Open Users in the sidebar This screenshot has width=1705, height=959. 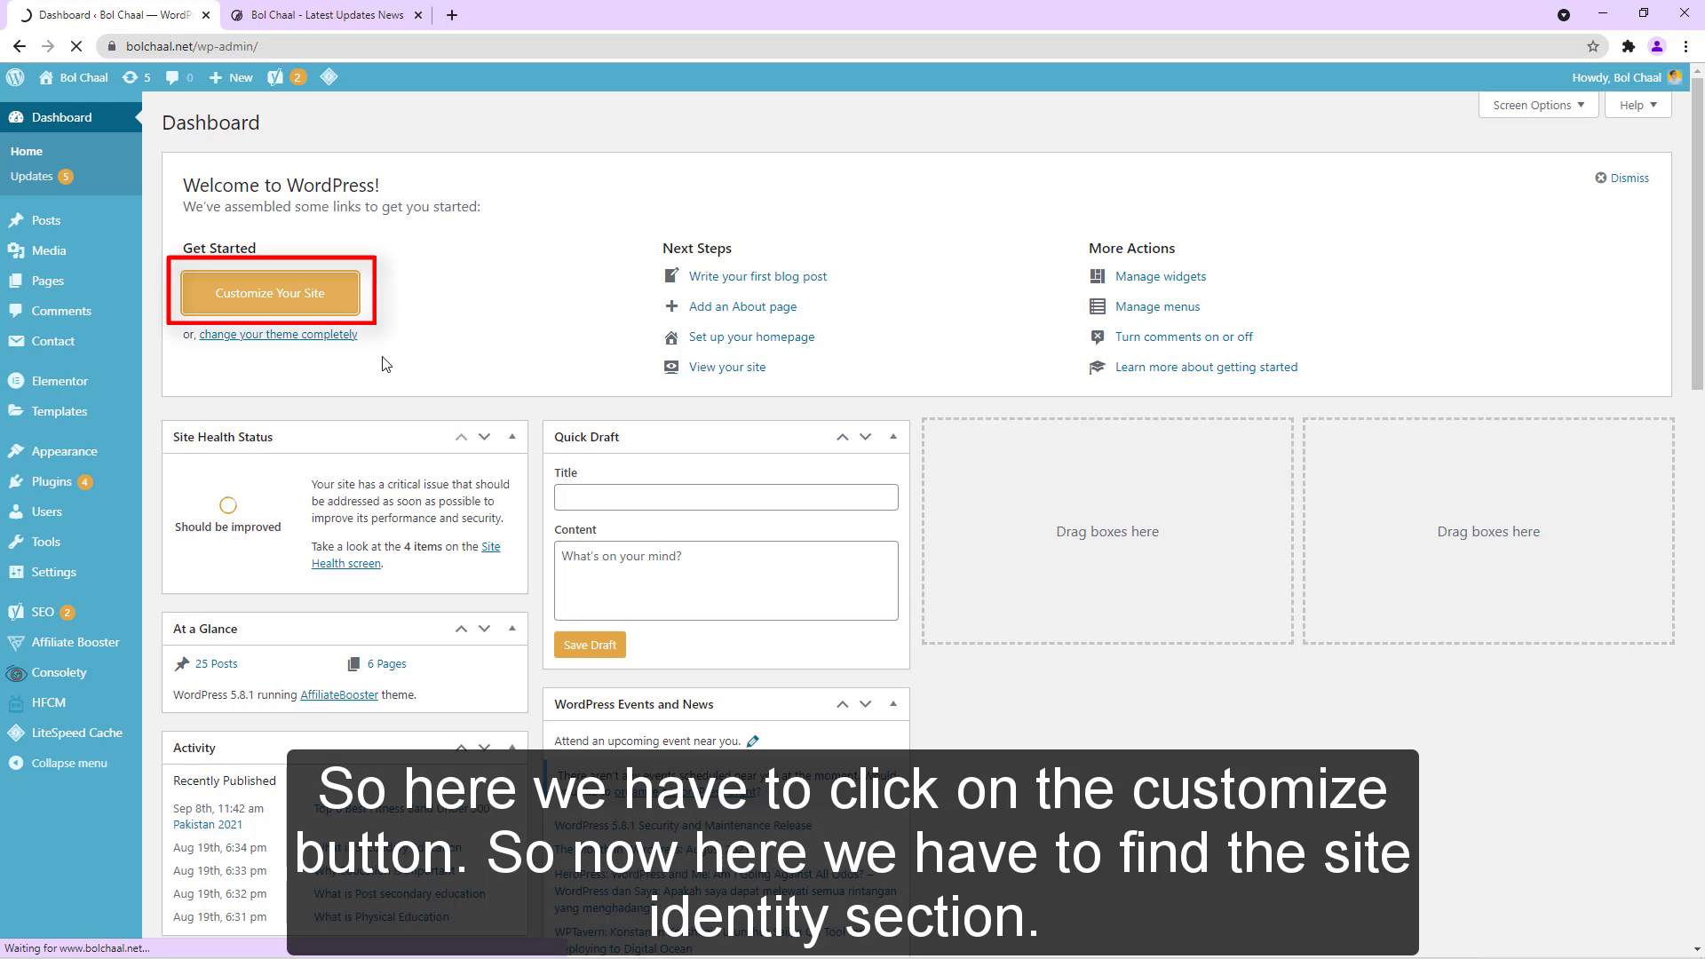(46, 511)
